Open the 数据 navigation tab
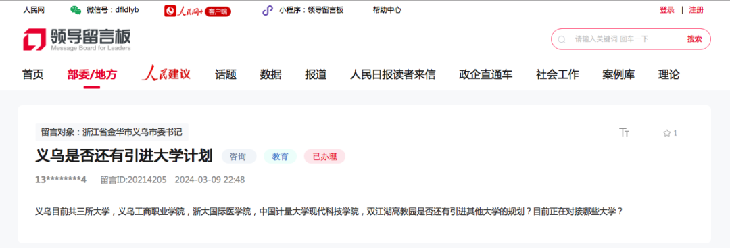Screen dimensions: 730x248 pyautogui.click(x=270, y=74)
